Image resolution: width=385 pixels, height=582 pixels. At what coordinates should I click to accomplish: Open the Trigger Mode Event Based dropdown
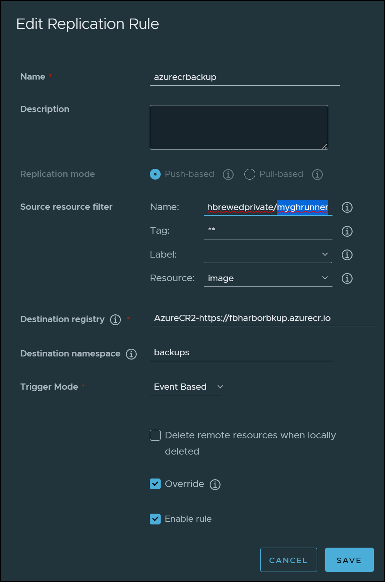tap(186, 387)
